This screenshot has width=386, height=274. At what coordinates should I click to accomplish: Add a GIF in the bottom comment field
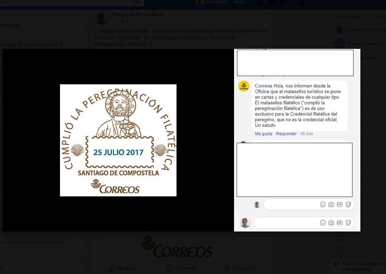[340, 223]
